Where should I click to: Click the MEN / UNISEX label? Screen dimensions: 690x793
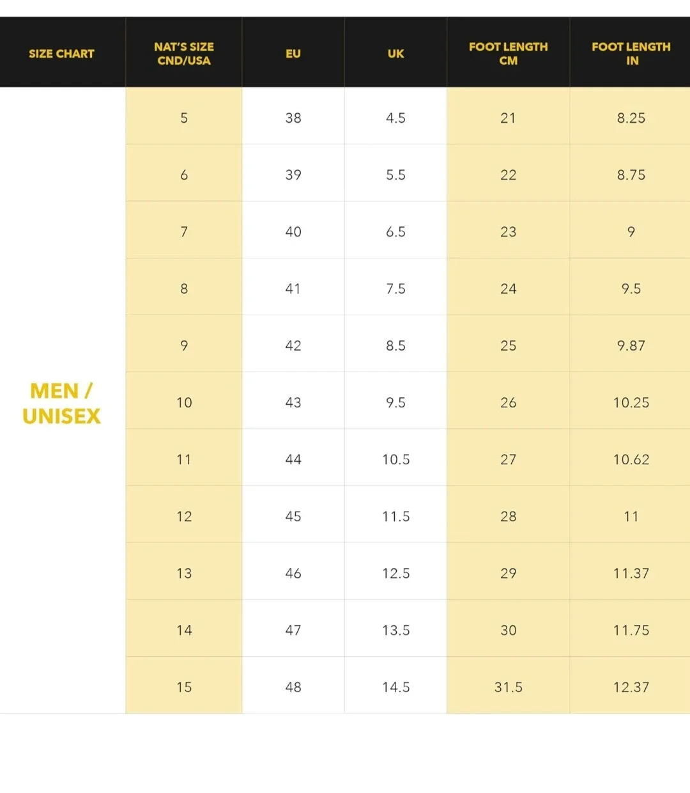[61, 404]
